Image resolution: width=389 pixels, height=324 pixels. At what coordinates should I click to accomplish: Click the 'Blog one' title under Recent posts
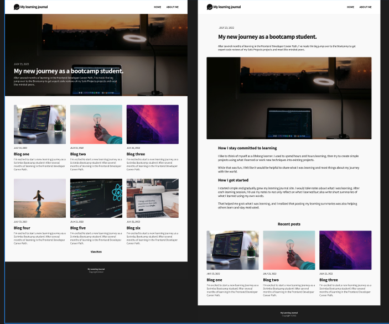click(x=214, y=280)
